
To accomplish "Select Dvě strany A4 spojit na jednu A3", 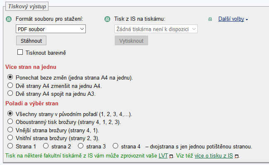I will 10,93.
